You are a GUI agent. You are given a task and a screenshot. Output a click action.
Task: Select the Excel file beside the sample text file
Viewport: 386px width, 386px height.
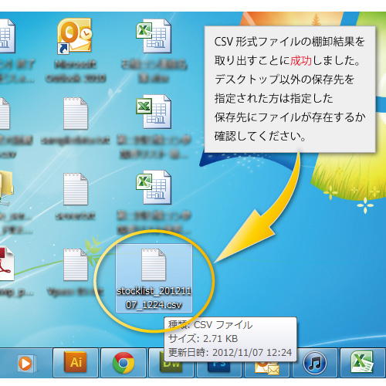point(154,112)
